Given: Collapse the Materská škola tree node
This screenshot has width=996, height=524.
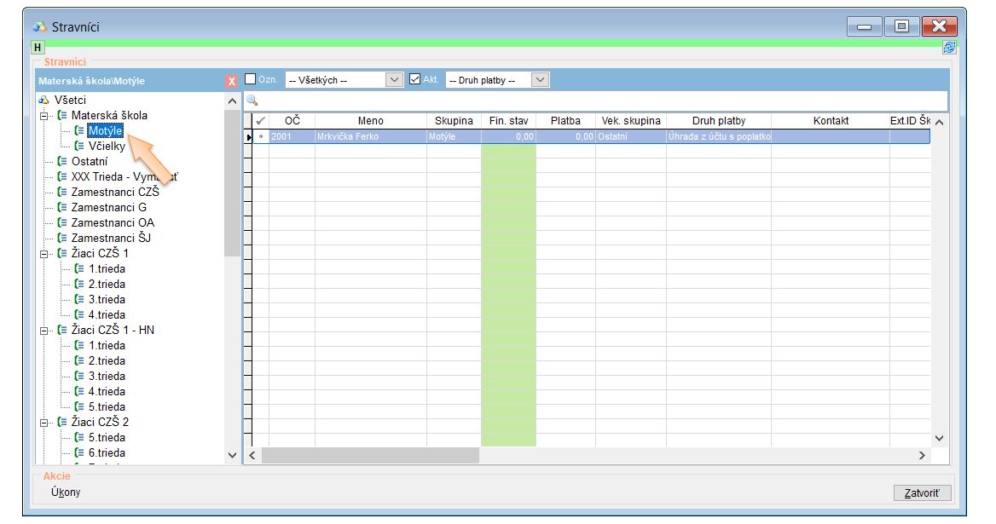Looking at the screenshot, I should point(43,116).
